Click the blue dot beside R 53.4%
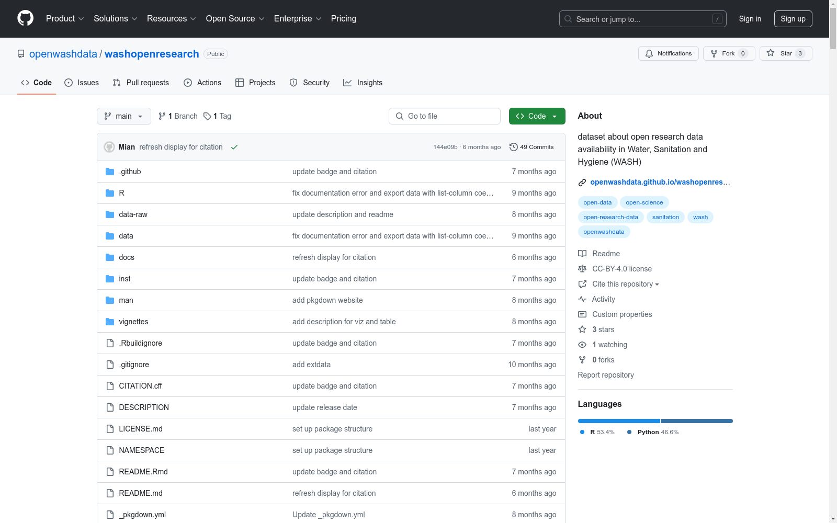Image resolution: width=837 pixels, height=523 pixels. point(582,432)
